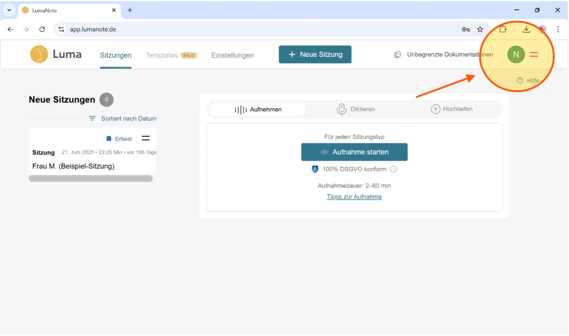Switch to the Aufnehmen recording mode
Screen dimensions: 569x336
[258, 109]
